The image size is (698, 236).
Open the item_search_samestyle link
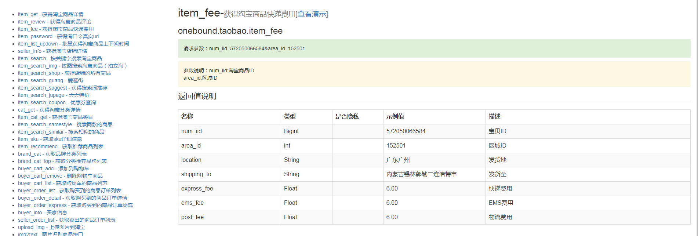pos(65,124)
